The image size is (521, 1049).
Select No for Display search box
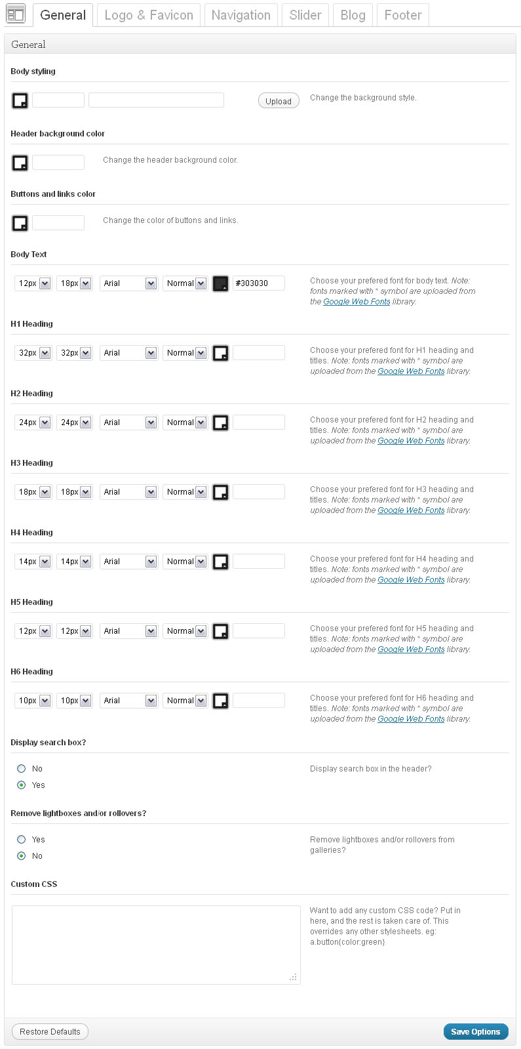point(22,769)
